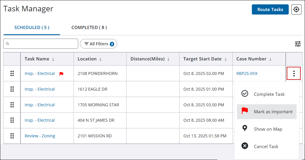Grab the drag handle for the 1612 Eagle Dr row
Image resolution: width=305 pixels, height=160 pixels.
point(12,89)
